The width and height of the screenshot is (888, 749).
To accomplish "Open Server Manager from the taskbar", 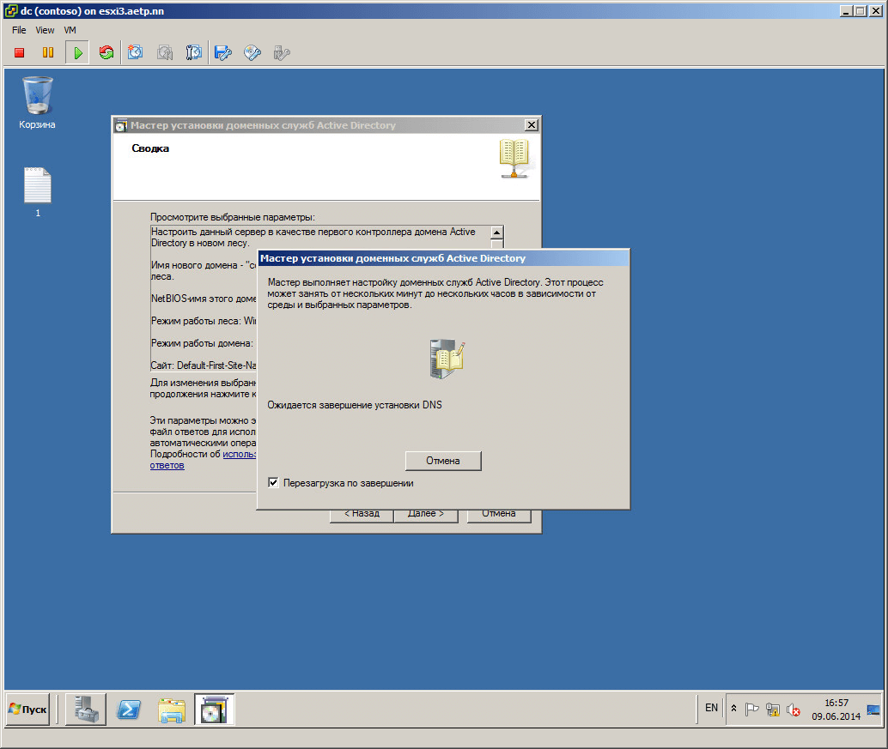I will 86,710.
